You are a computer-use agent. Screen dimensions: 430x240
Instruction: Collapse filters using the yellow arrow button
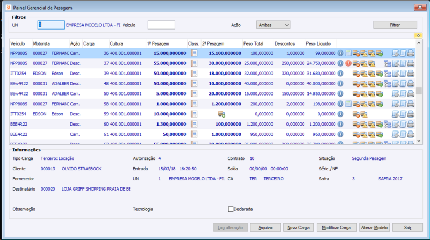[x=418, y=35]
